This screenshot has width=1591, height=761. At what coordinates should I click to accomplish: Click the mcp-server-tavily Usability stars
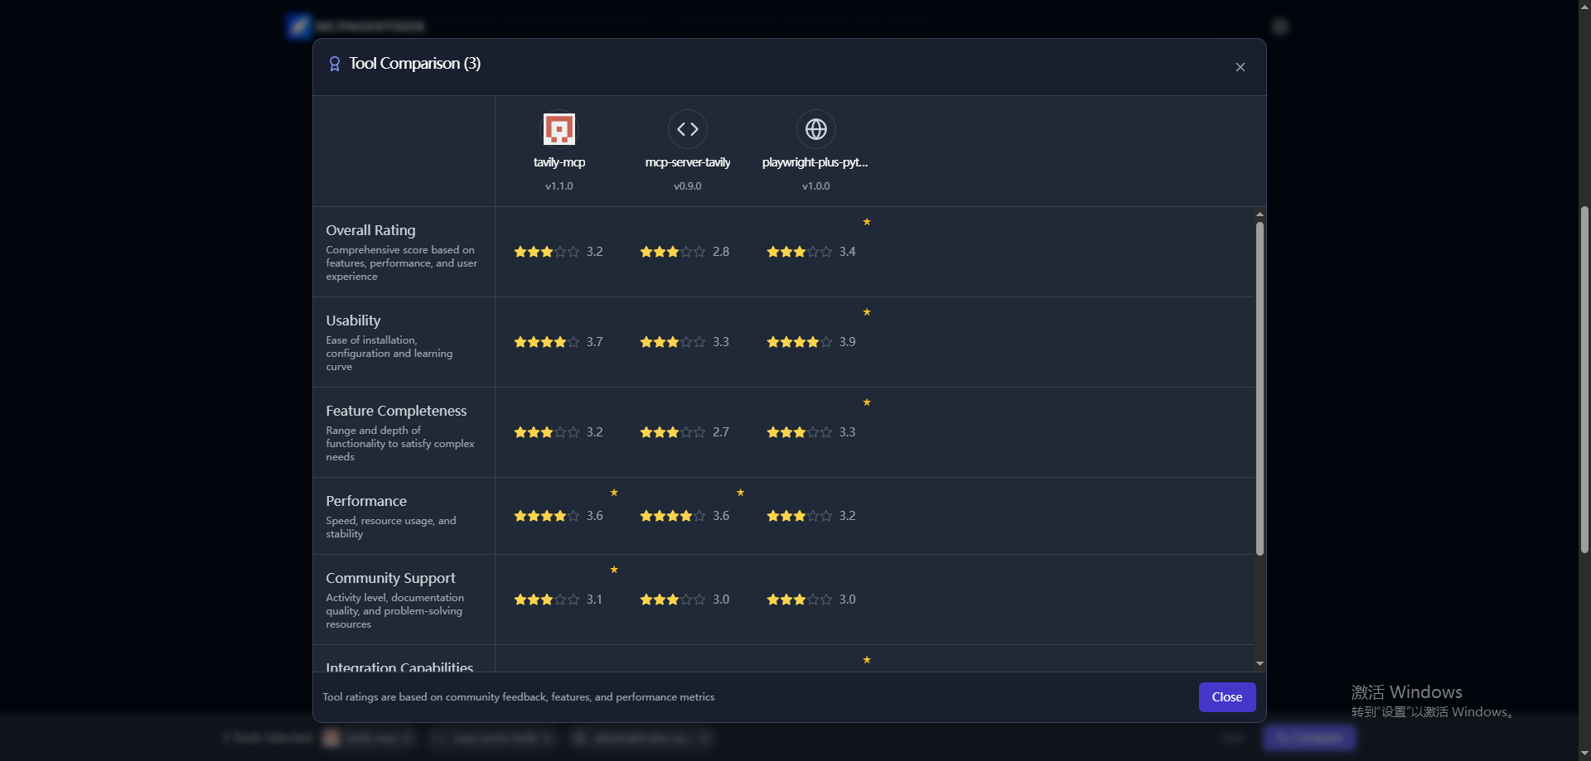click(x=673, y=342)
